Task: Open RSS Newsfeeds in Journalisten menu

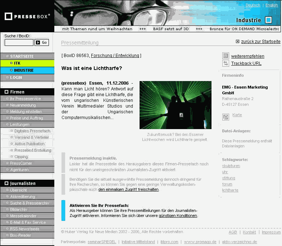Action: (x=24, y=229)
